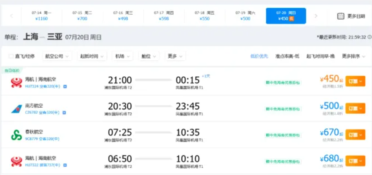This screenshot has height=175, width=372.
Task: Click Spring Airlines logo
Action: 16,135
